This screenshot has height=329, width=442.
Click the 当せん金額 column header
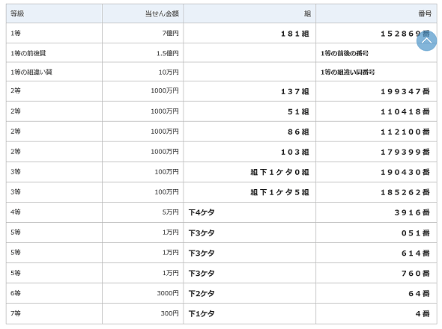coord(162,13)
